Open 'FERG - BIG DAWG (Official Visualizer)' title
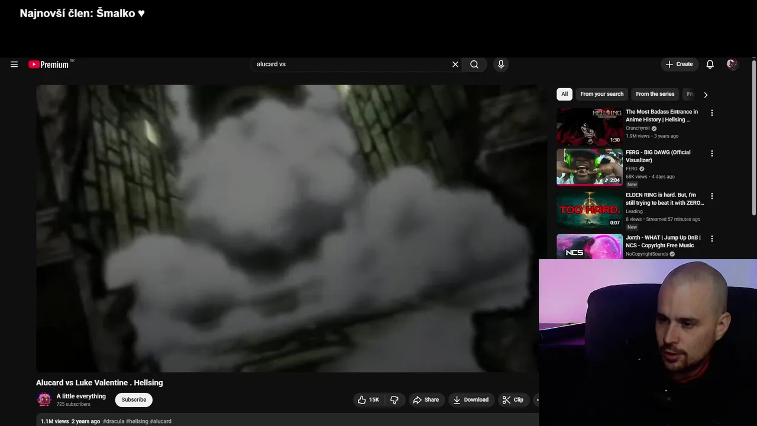 [658, 156]
